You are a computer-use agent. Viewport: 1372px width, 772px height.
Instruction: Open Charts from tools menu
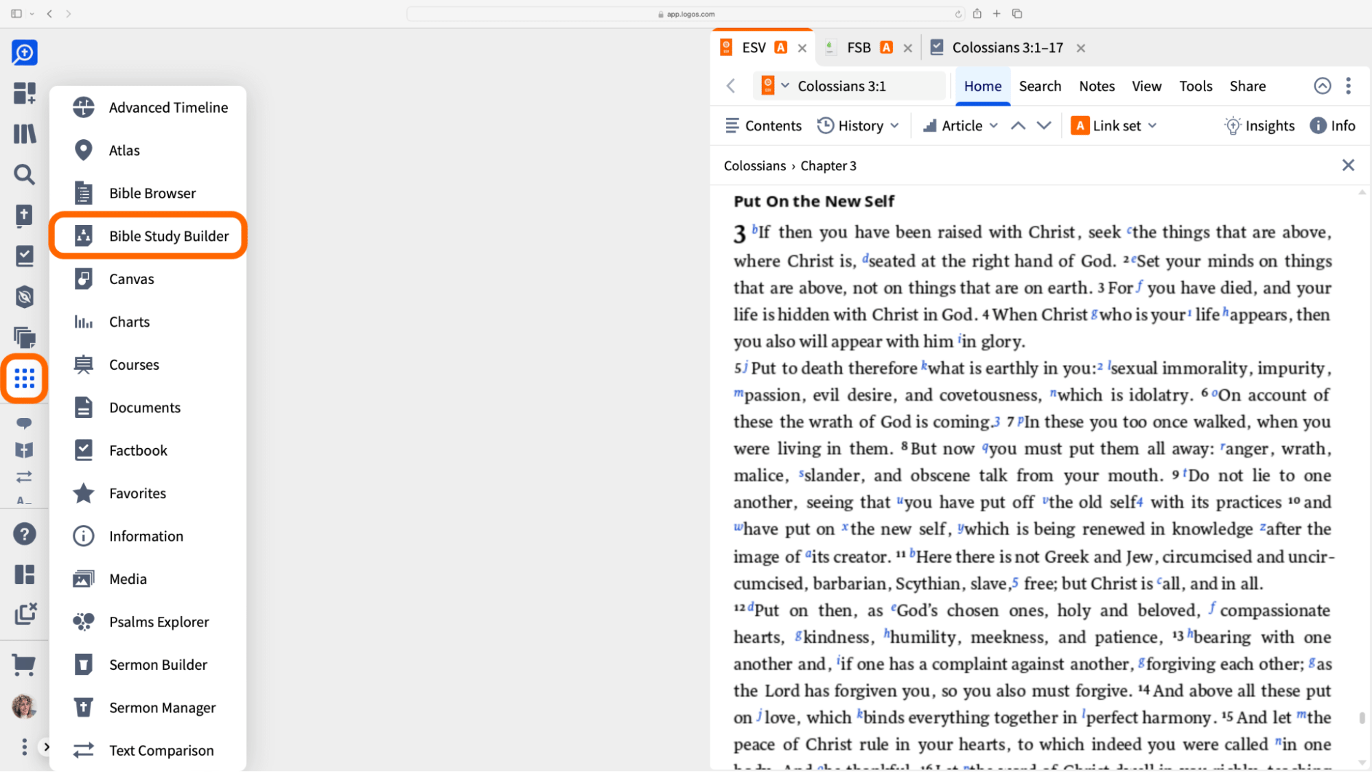(148, 322)
